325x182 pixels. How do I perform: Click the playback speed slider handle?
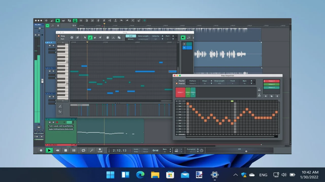(x=246, y=151)
